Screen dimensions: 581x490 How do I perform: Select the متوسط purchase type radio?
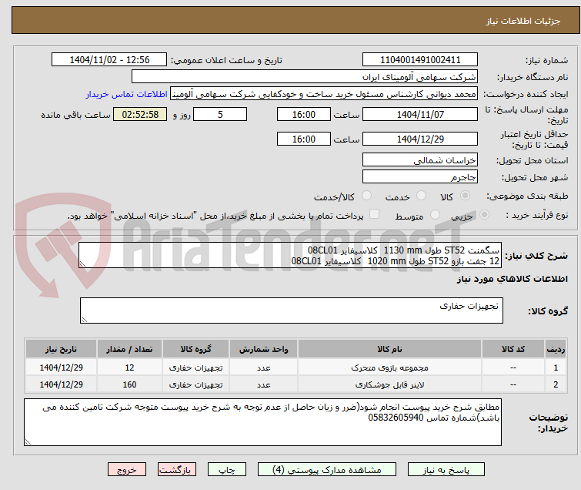pos(435,215)
